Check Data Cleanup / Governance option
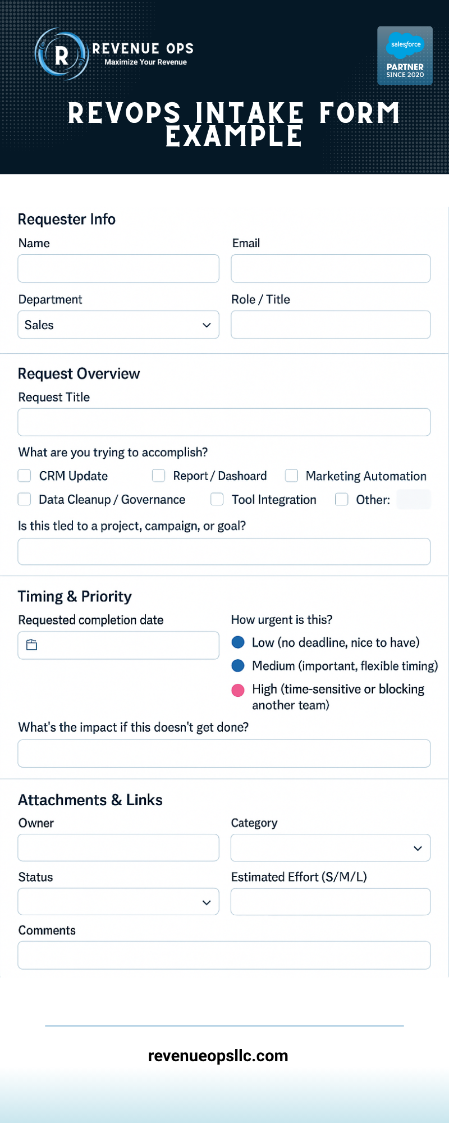 25,499
